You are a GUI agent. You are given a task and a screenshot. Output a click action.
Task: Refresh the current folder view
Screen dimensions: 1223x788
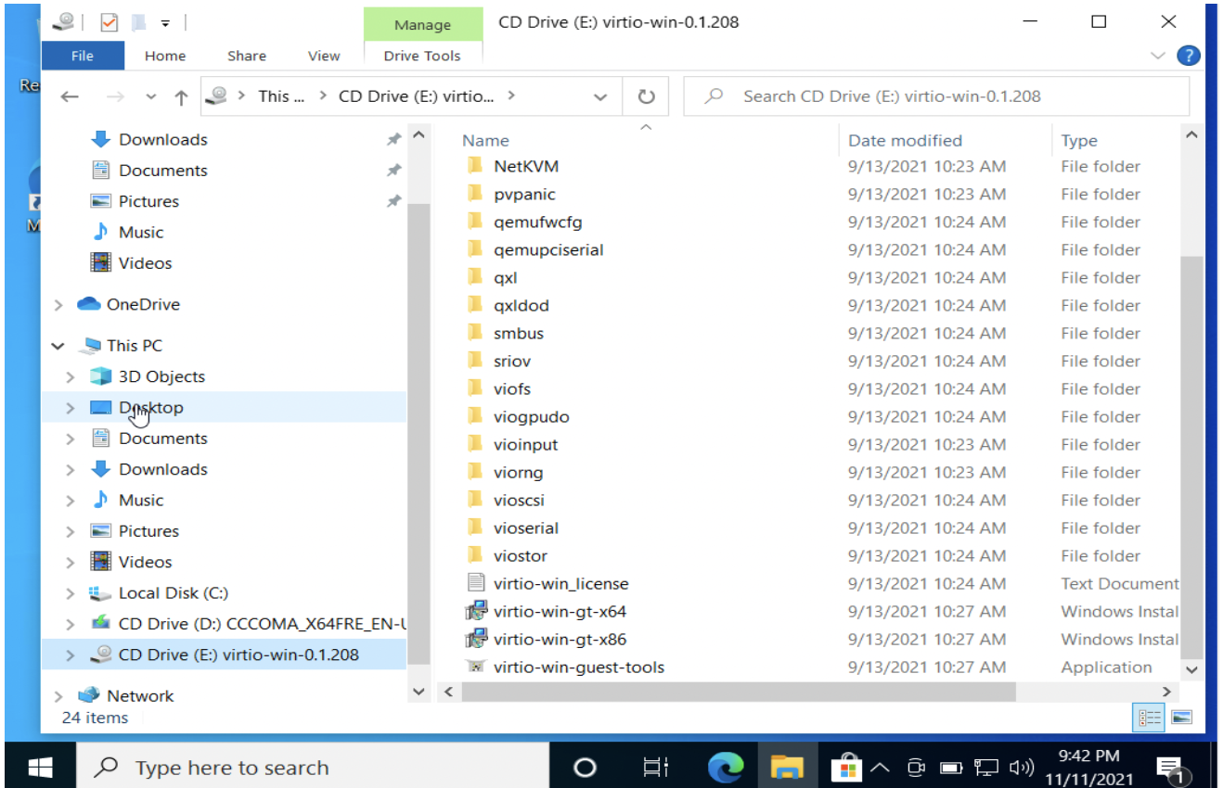click(646, 95)
